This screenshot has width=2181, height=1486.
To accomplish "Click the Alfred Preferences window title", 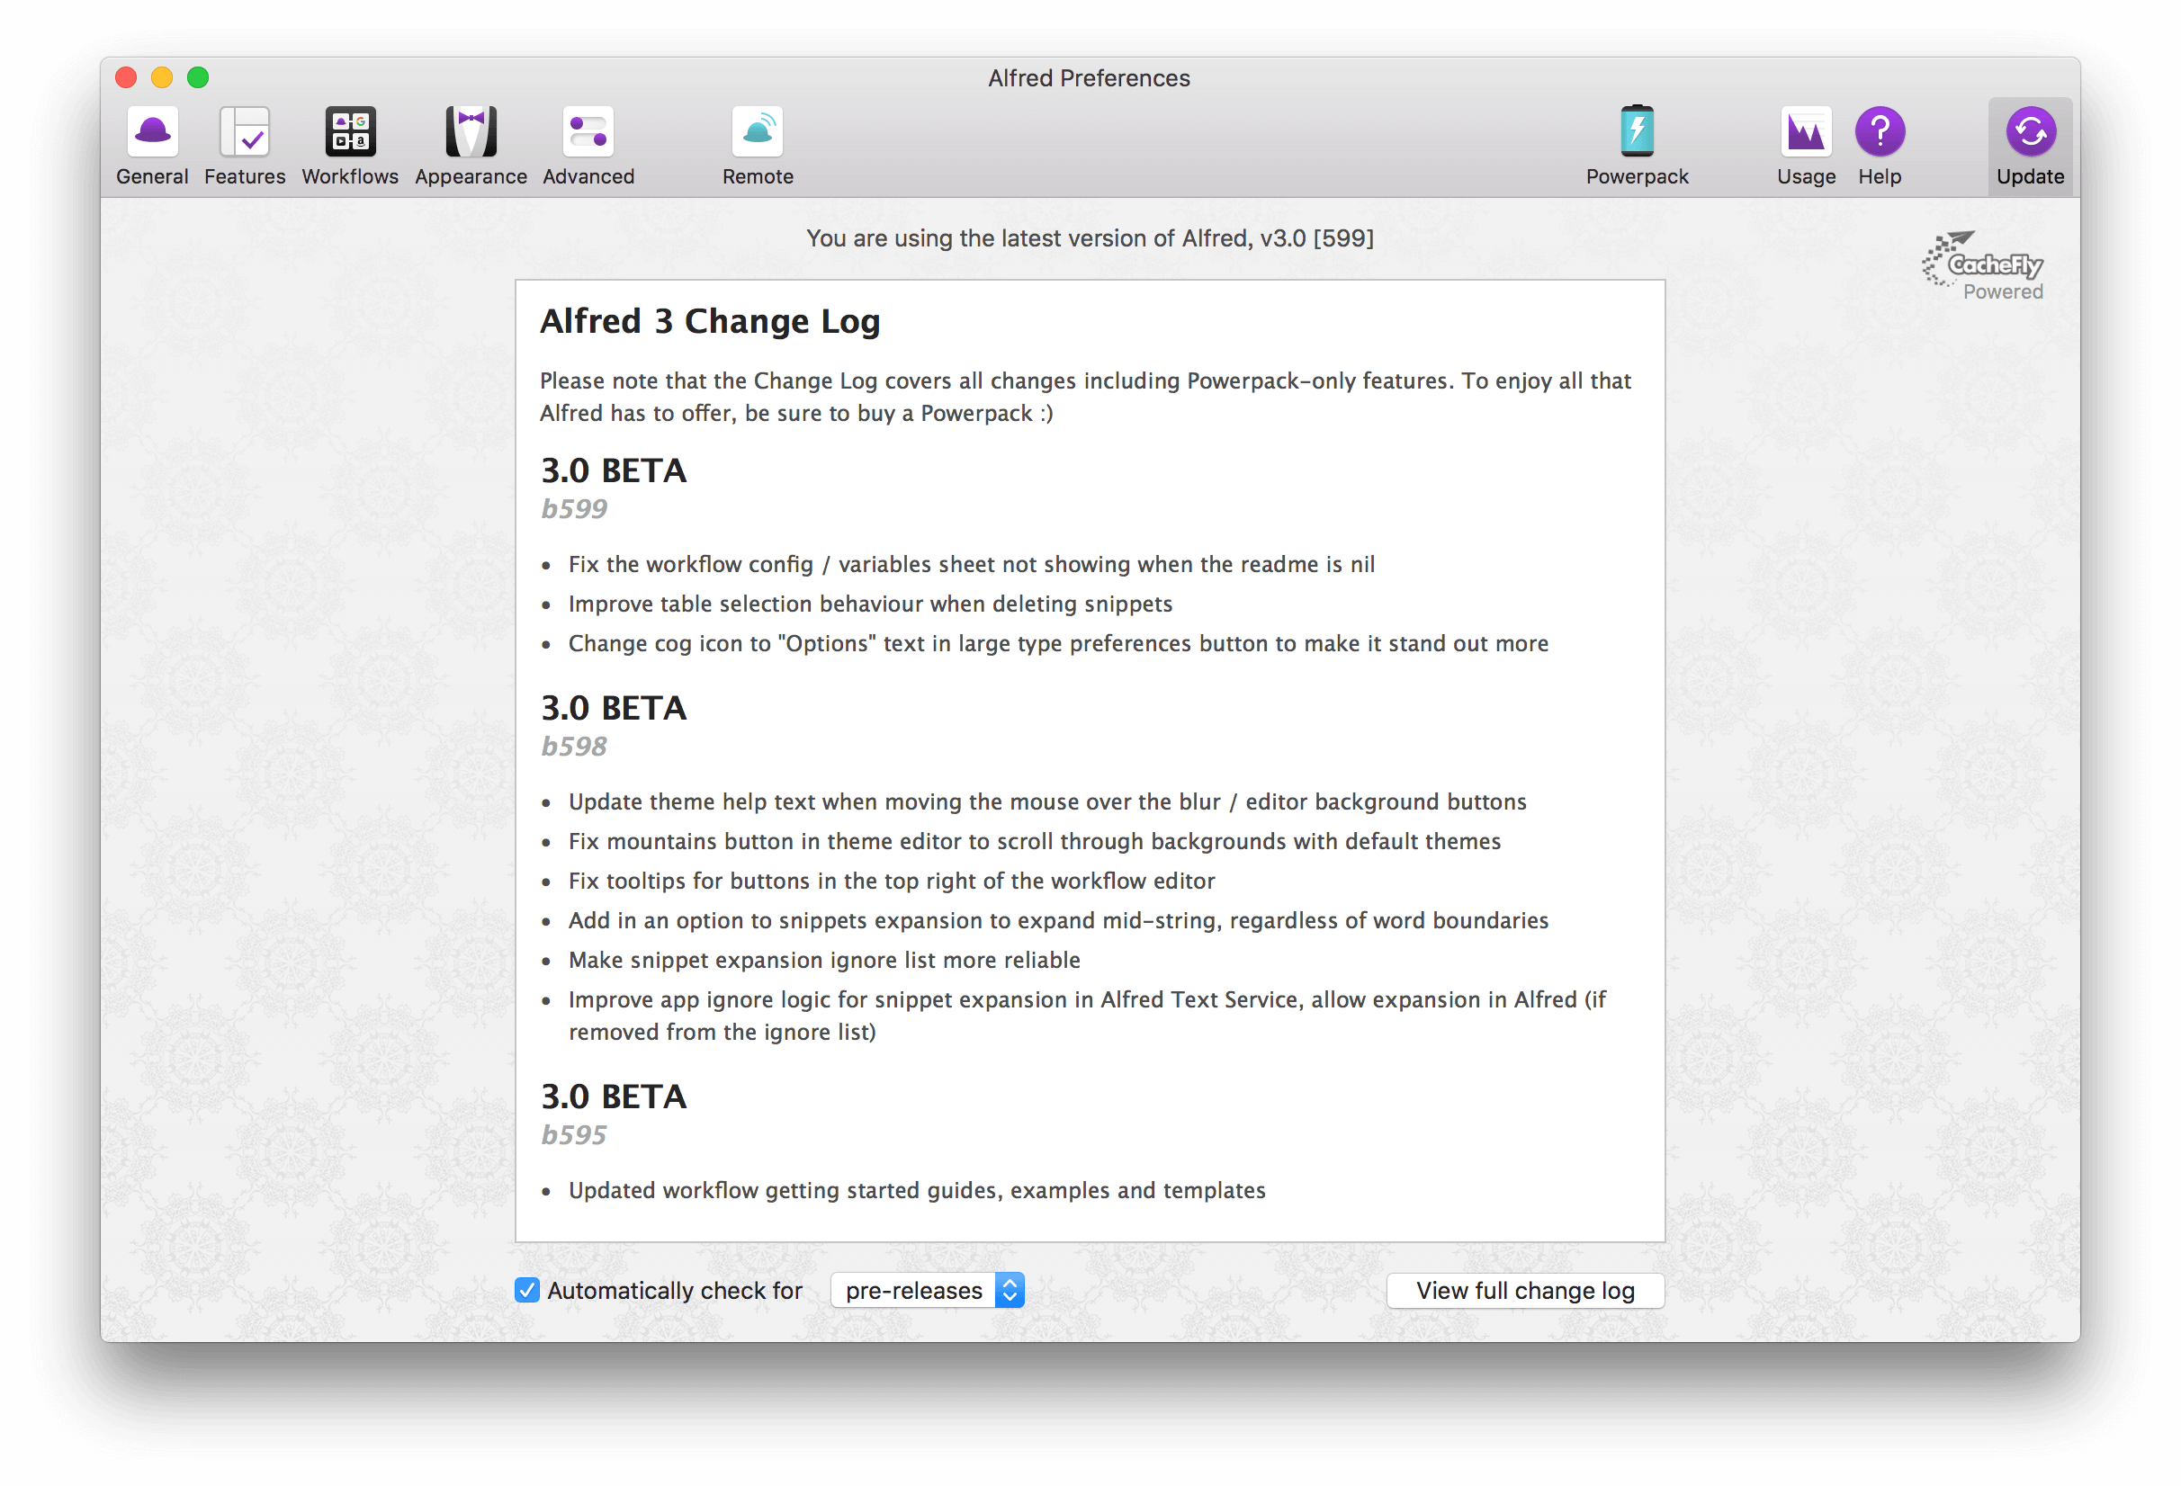I will pos(1089,78).
